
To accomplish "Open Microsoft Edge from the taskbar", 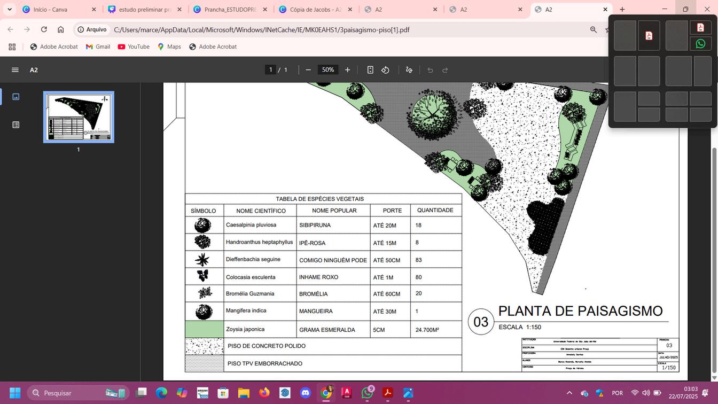I will [x=161, y=393].
